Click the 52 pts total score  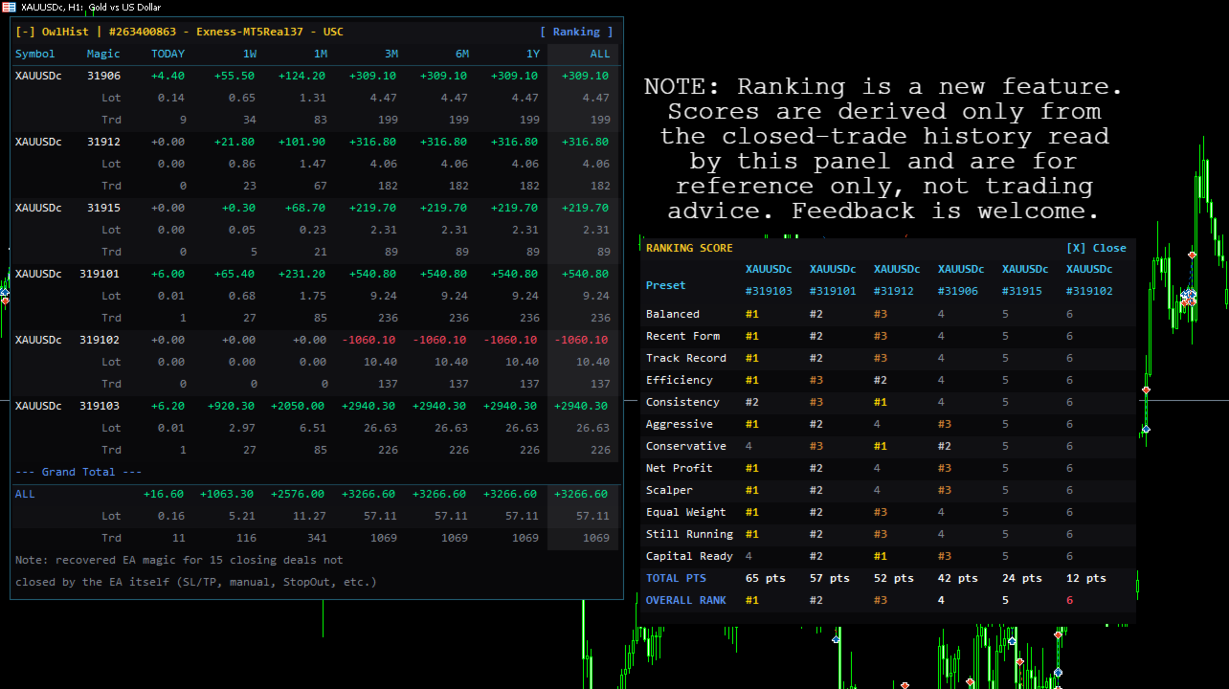pyautogui.click(x=894, y=578)
